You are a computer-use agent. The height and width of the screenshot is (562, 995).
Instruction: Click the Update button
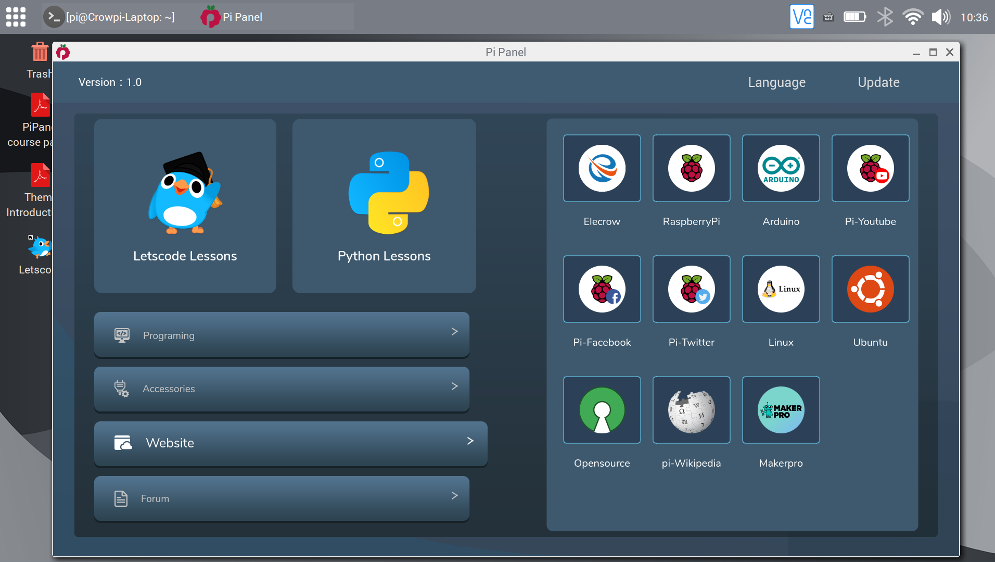[878, 82]
